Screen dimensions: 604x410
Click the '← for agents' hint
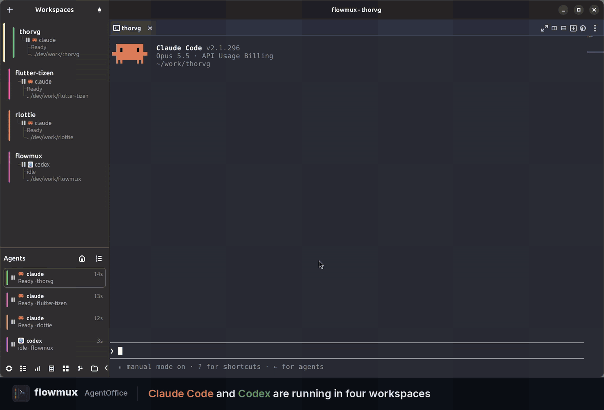pos(298,367)
